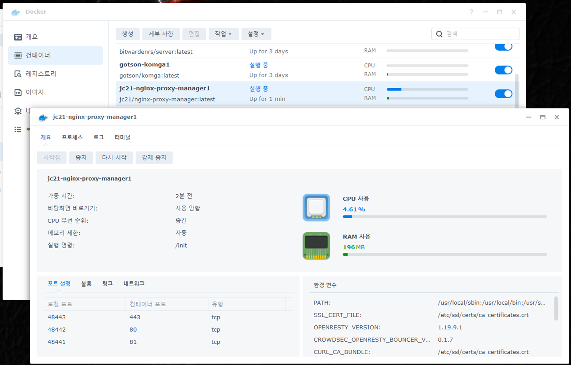
Task: Select local port 48441 row
Action: pos(168,342)
